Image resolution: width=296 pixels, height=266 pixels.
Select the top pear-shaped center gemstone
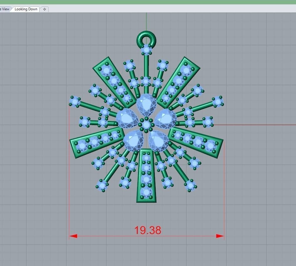pyautogui.click(x=147, y=105)
